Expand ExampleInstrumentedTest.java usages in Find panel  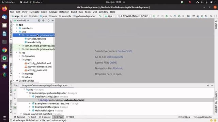[x=30, y=103]
